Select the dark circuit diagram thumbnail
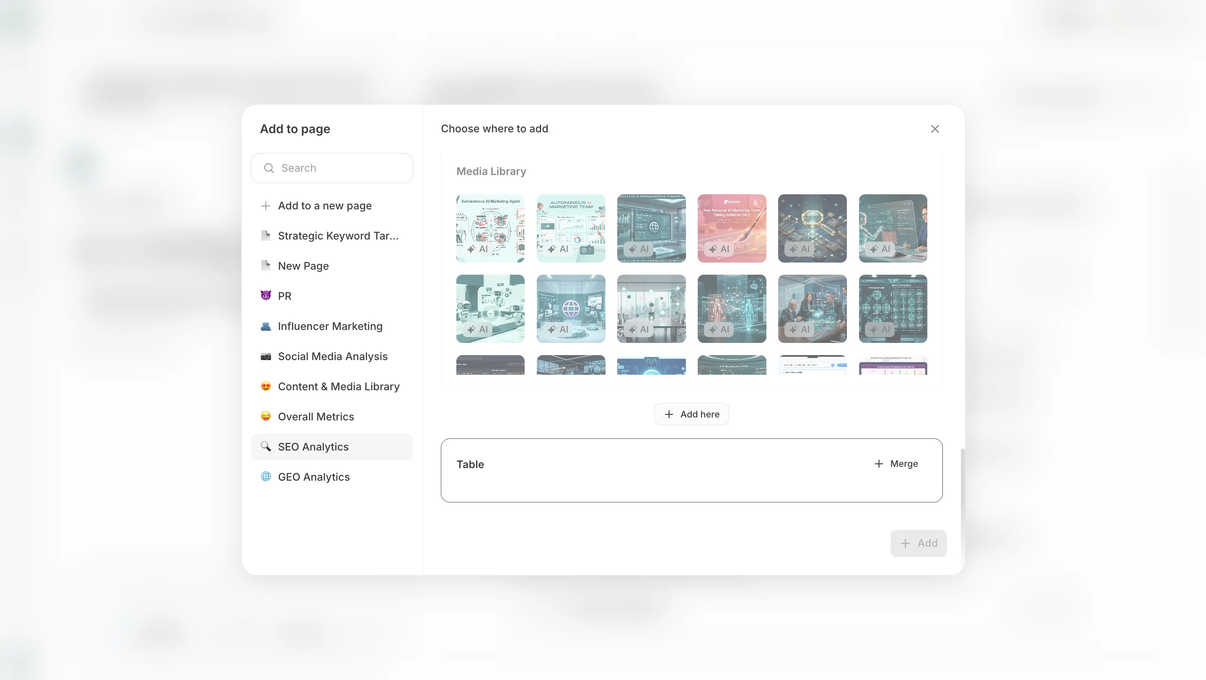 pos(893,309)
